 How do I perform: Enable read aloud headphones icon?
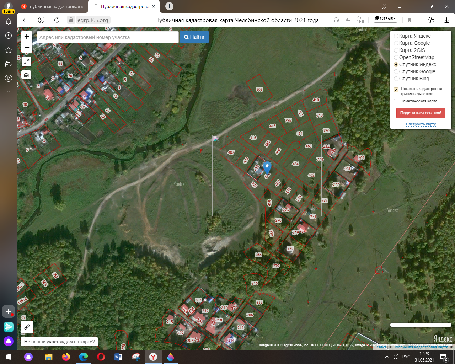pyautogui.click(x=336, y=20)
